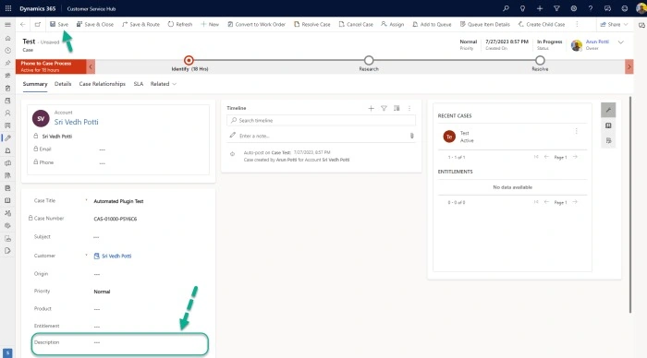The height and width of the screenshot is (358, 647).
Task: Click Create Child Case command
Action: click(x=542, y=24)
